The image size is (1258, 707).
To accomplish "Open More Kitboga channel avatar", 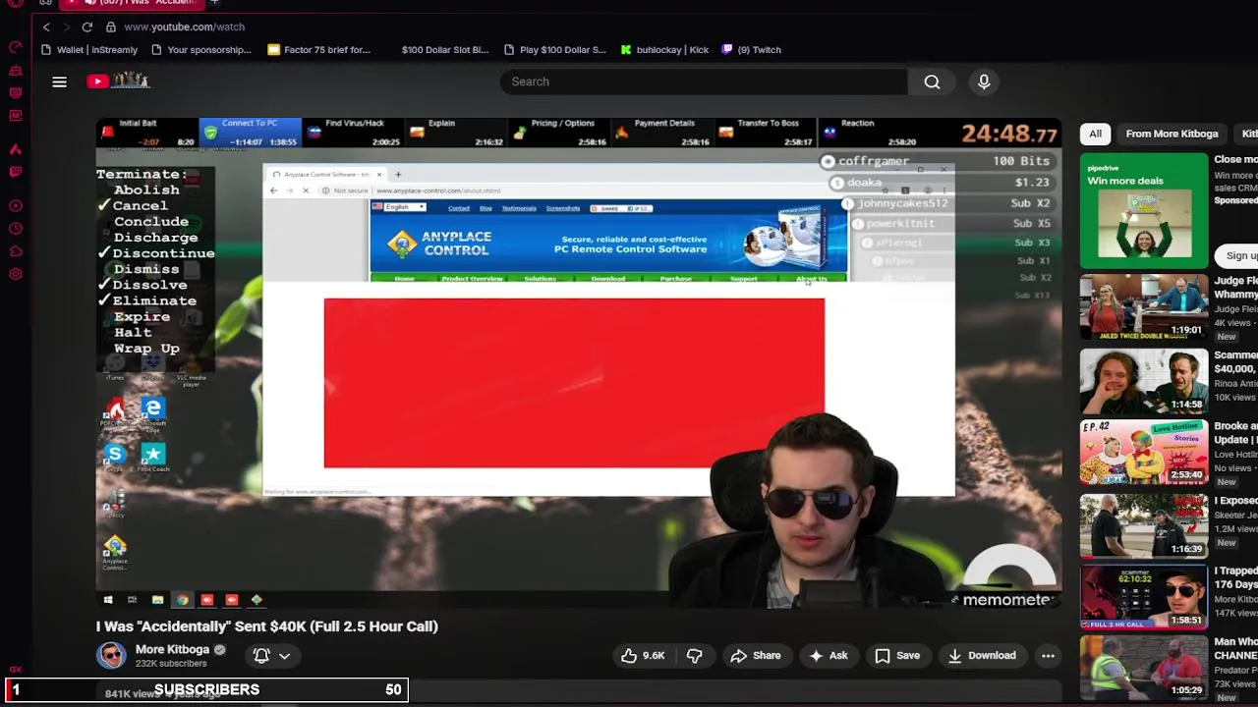I will point(111,655).
